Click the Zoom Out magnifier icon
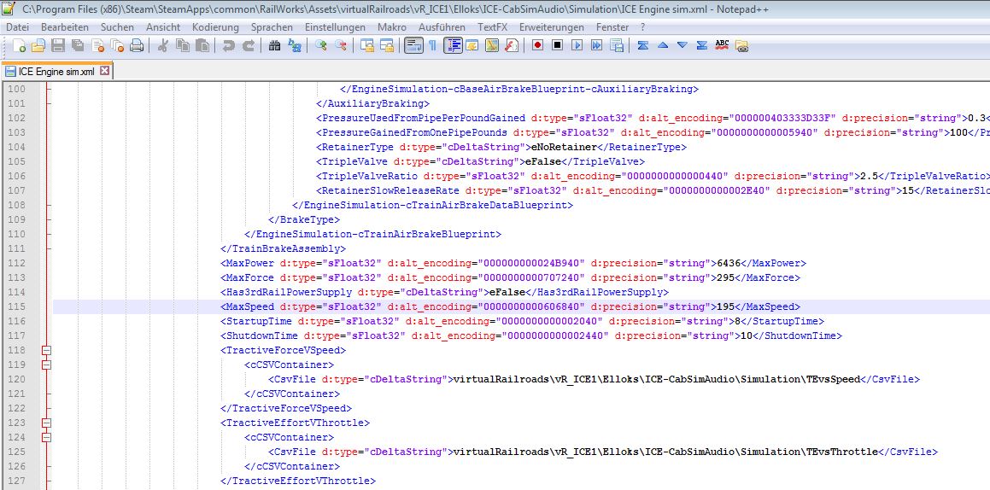 click(x=340, y=45)
